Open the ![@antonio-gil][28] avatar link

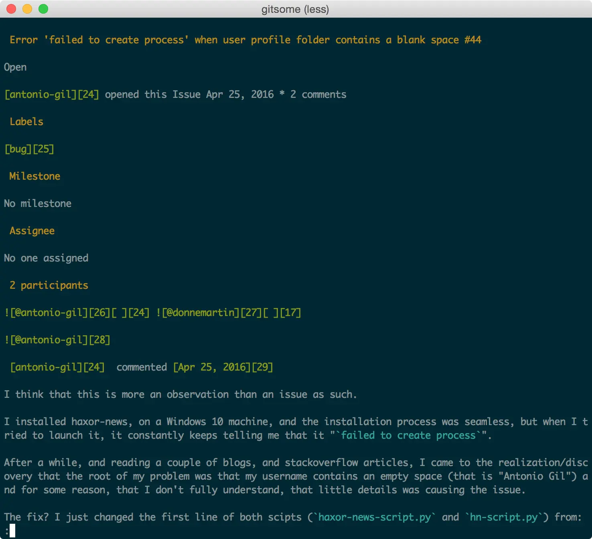(57, 340)
